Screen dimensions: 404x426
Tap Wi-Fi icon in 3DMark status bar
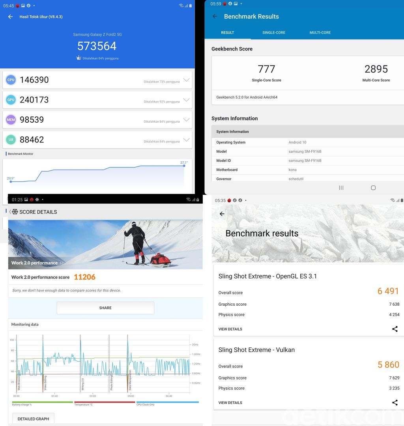click(x=393, y=200)
